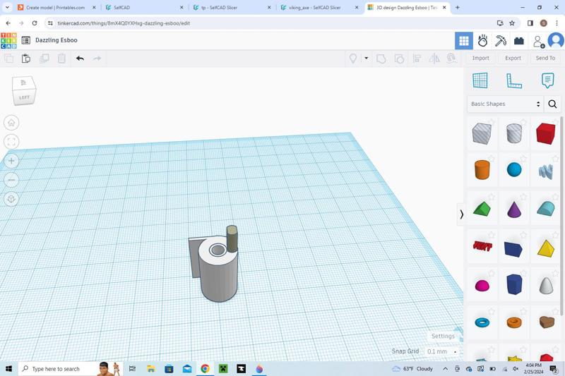This screenshot has height=376, width=565.
Task: Switch to the SelfCAD browser tab
Action: [x=142, y=8]
